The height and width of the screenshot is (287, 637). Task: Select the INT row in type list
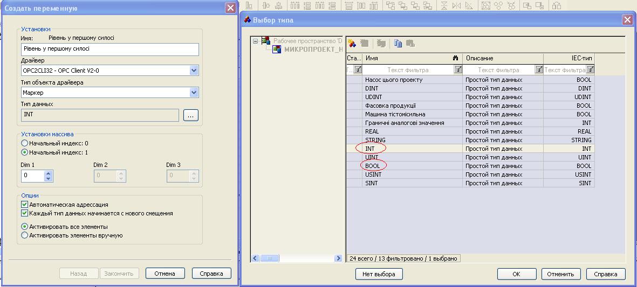click(470, 149)
